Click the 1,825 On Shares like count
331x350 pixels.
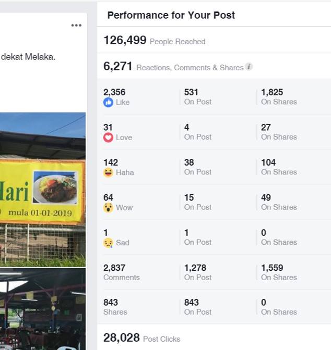point(279,97)
